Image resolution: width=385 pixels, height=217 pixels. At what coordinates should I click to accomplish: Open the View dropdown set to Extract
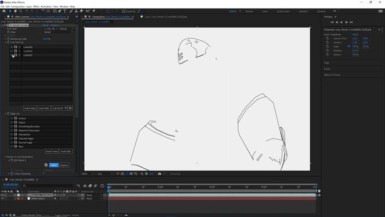[58, 32]
